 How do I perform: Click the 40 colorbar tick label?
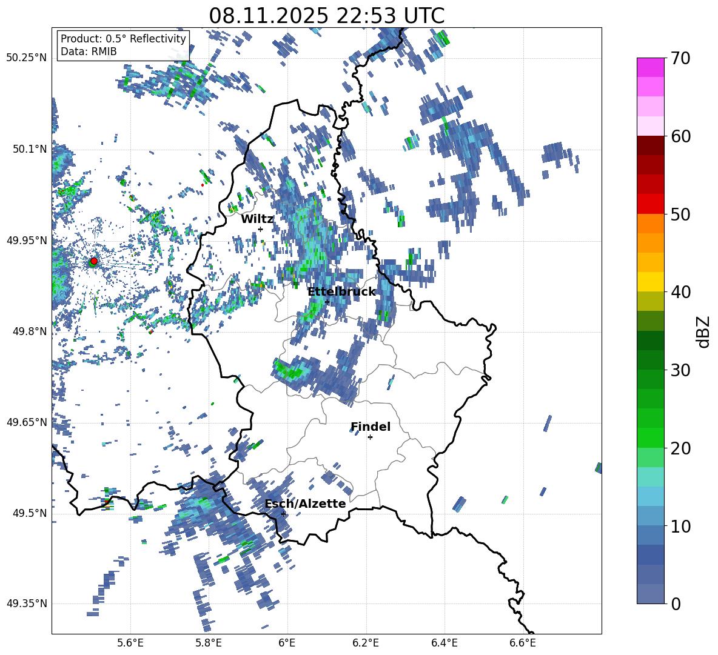(680, 292)
